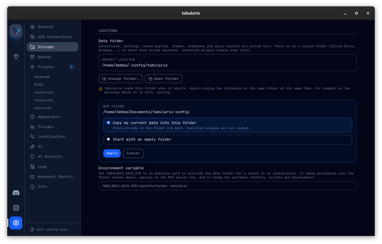The height and width of the screenshot is (244, 382).
Task: Click the AI Activity shield icon
Action: tap(32, 157)
